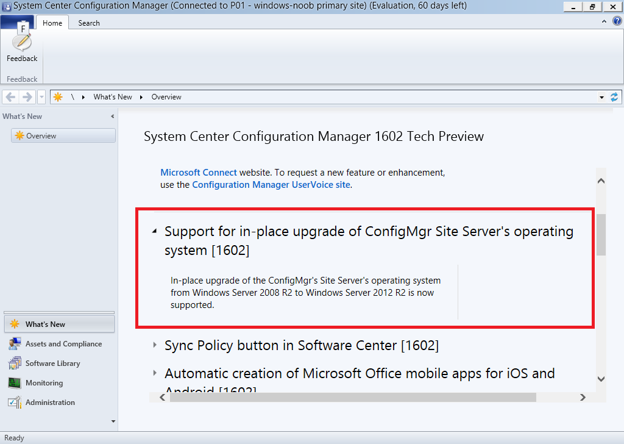
Task: Click the vertical scrollbar up arrow
Action: [601, 181]
